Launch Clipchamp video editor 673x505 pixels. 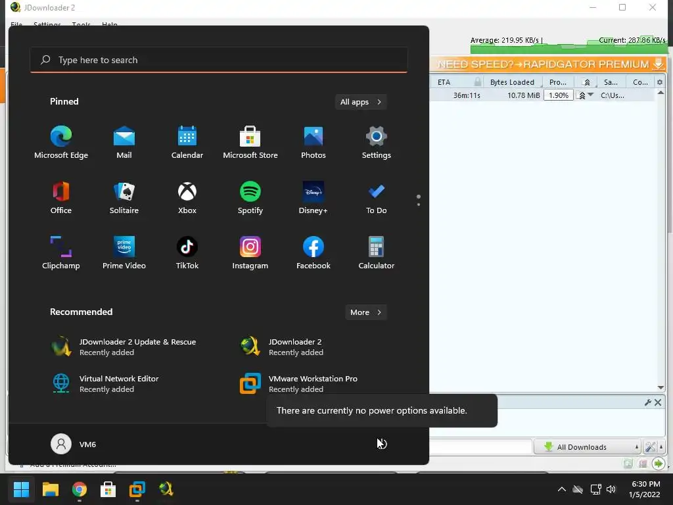coord(61,253)
